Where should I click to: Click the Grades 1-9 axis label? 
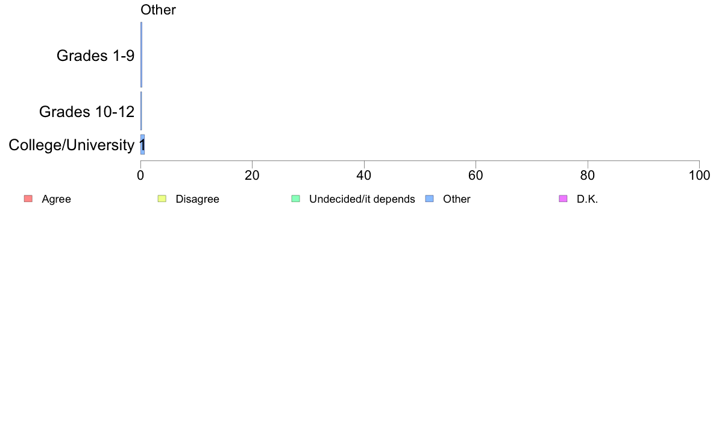pos(95,55)
